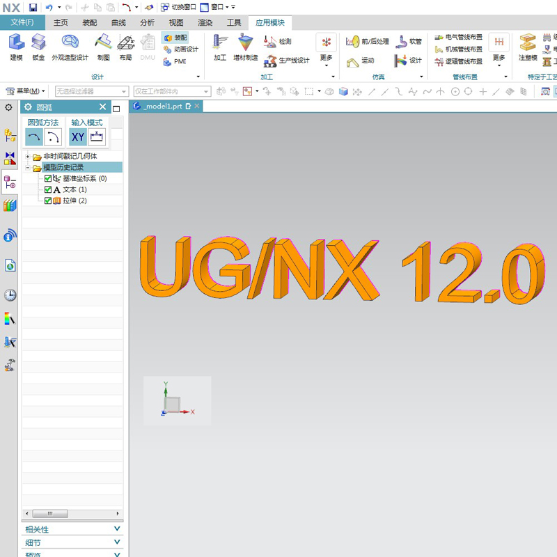Image resolution: width=557 pixels, height=557 pixels.
Task: Open 电气管线布置 electrical routing
Action: pos(458,37)
